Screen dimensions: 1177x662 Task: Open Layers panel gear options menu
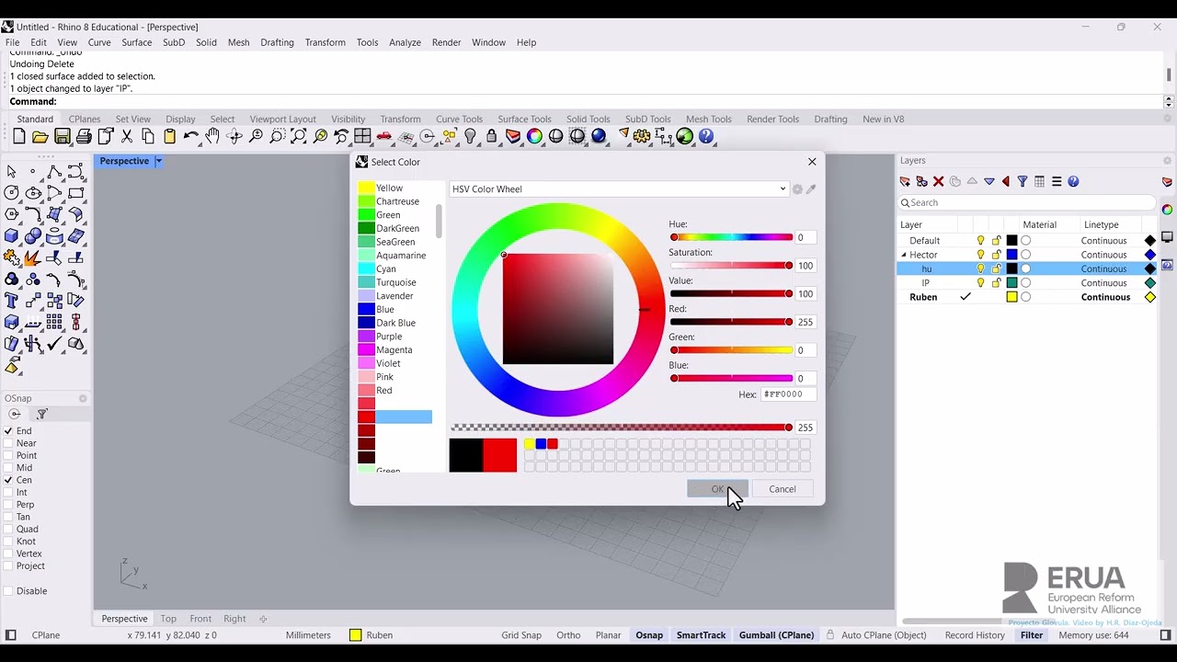point(1167,161)
